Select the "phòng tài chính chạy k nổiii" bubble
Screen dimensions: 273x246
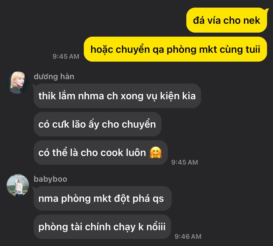[x=102, y=227]
